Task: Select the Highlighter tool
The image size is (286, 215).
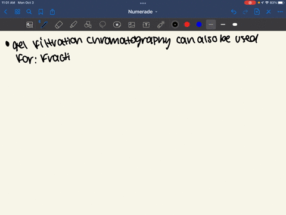Action: click(x=73, y=24)
